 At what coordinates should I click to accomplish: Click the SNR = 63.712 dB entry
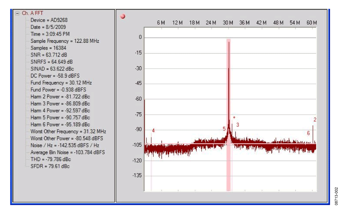(49, 55)
